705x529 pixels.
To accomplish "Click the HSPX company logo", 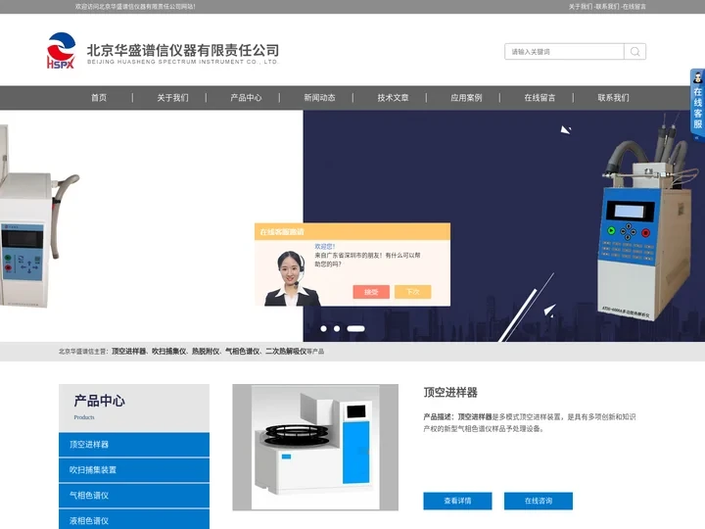I will click(61, 50).
